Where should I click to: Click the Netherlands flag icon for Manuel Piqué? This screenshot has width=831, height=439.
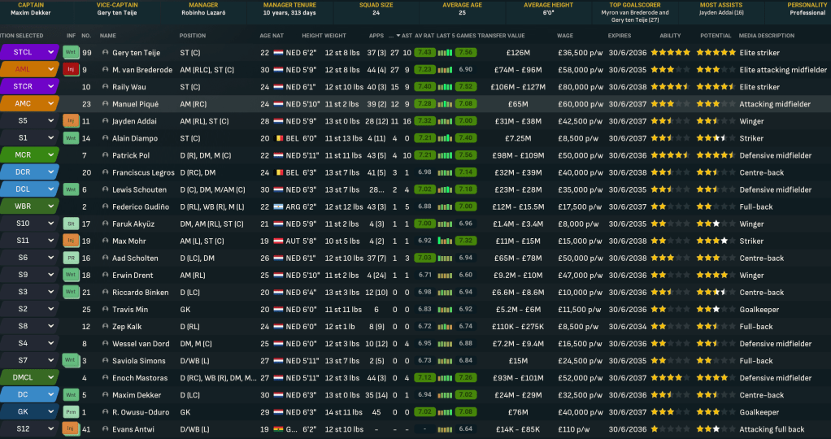click(278, 104)
